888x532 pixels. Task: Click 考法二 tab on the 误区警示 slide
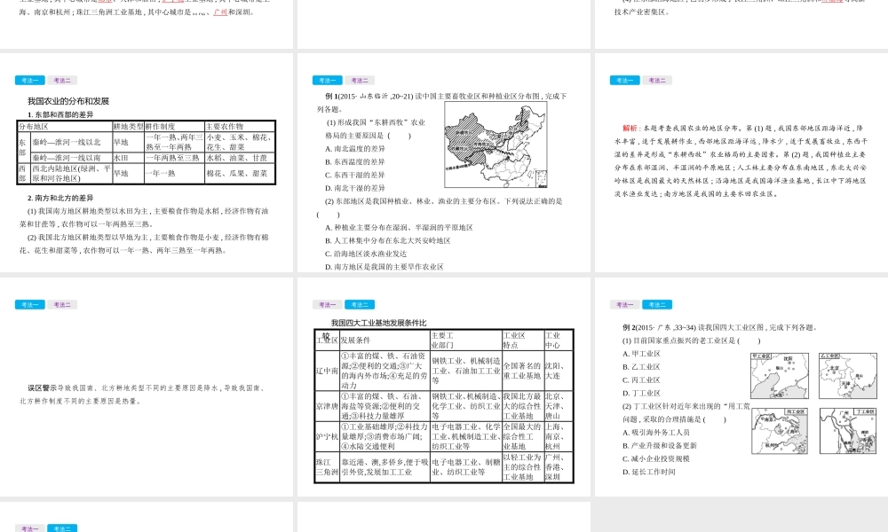[62, 304]
